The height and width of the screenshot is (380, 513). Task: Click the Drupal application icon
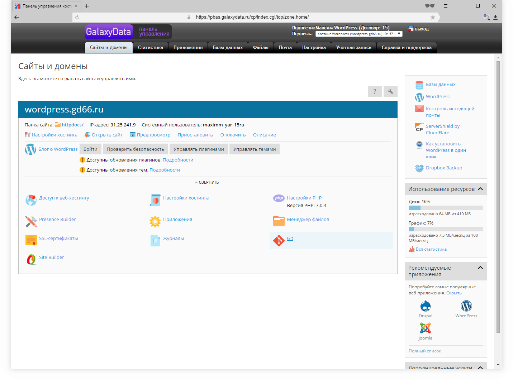tap(425, 306)
